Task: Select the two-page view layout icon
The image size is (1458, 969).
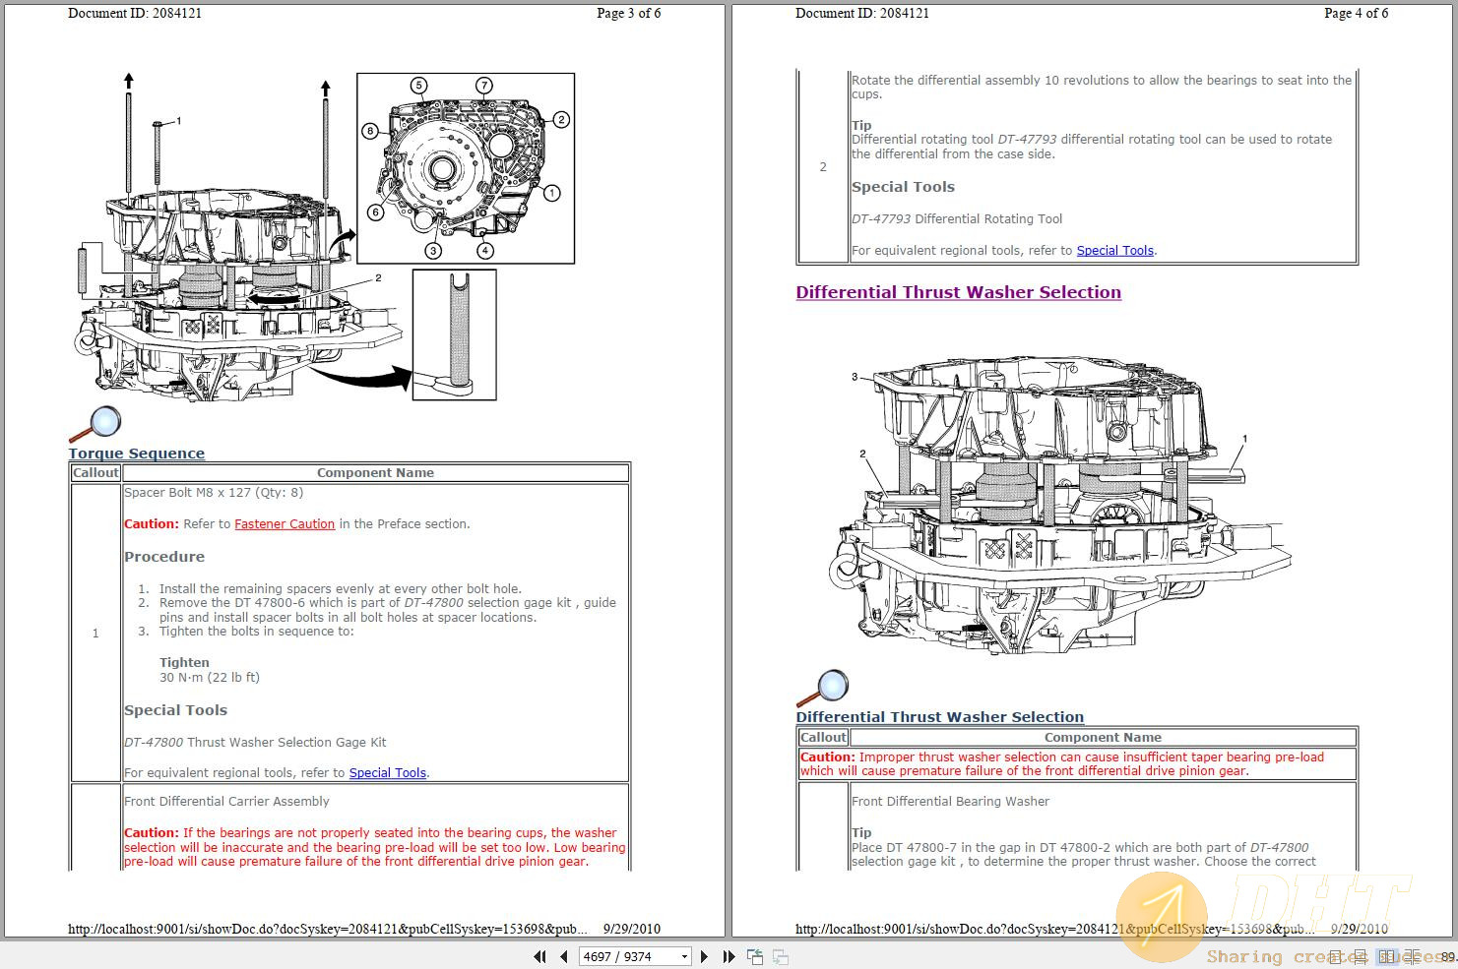Action: 1387,956
